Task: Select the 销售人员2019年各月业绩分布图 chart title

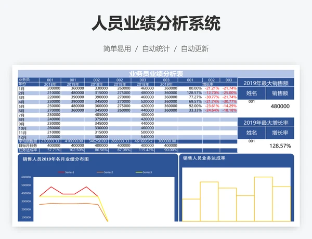Action: (x=56, y=160)
